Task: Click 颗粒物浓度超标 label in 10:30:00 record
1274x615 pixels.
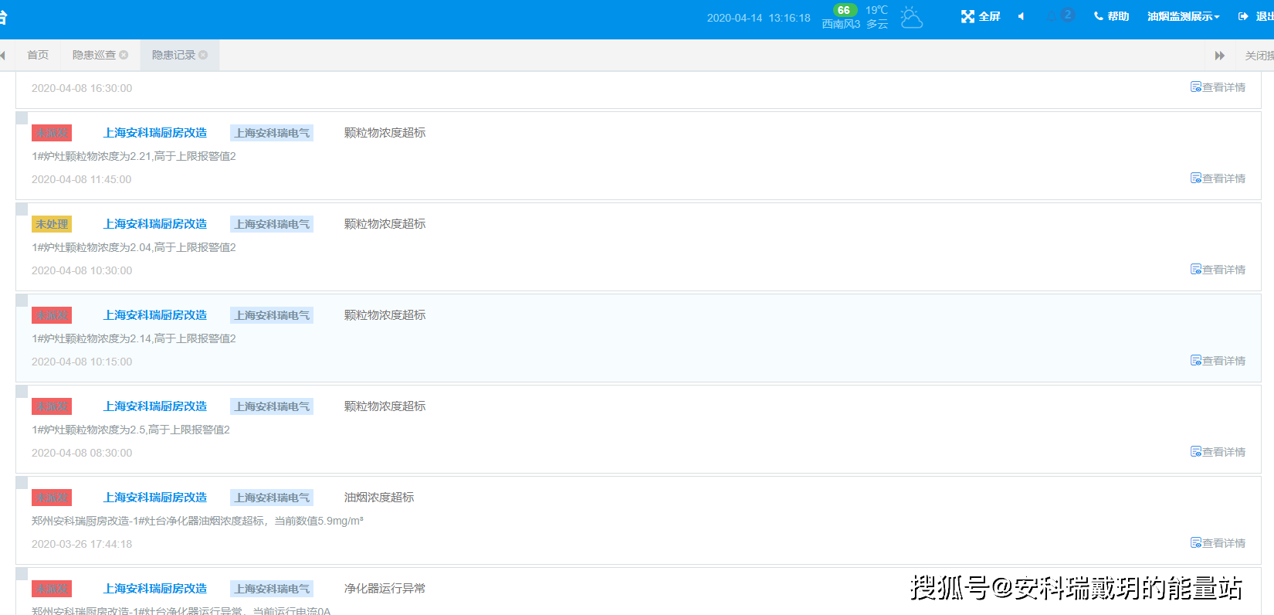Action: (385, 224)
